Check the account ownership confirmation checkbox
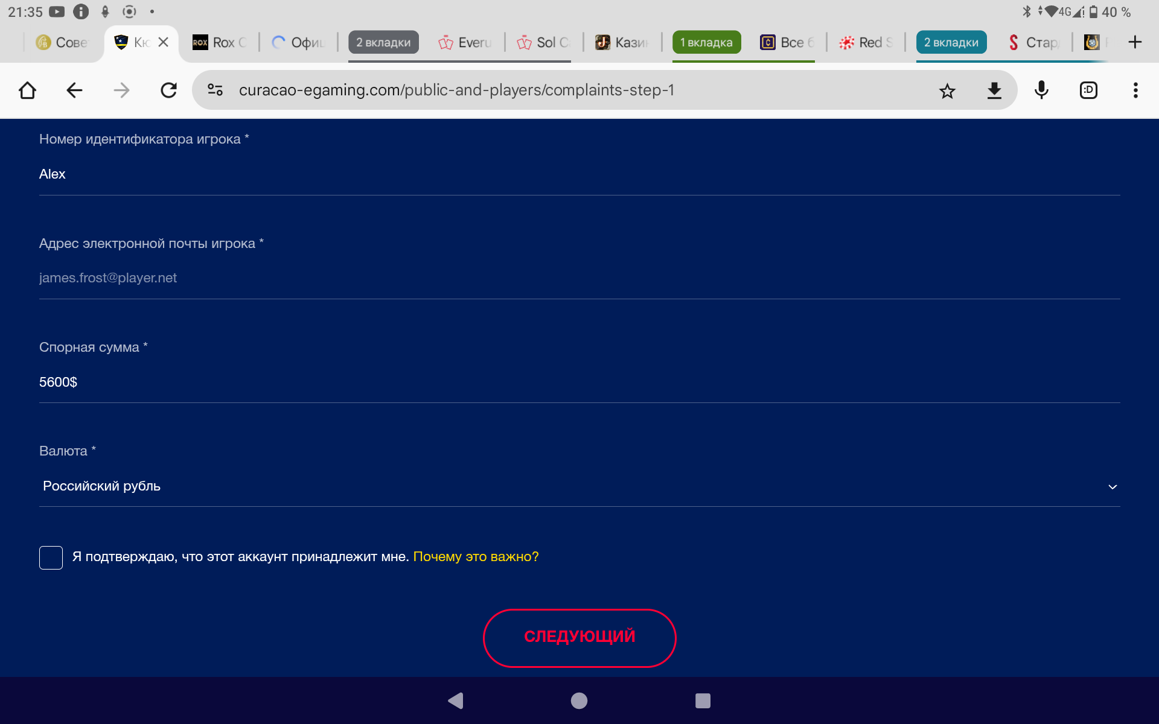The width and height of the screenshot is (1159, 724). point(51,557)
